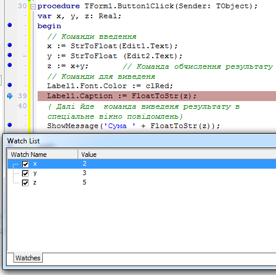This screenshot has width=276, height=275.
Task: Click the execution arrow icon at line 39
Action: (10, 96)
